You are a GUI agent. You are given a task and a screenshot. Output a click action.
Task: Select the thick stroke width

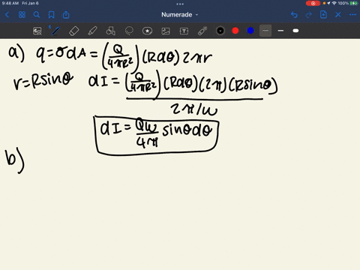(295, 31)
